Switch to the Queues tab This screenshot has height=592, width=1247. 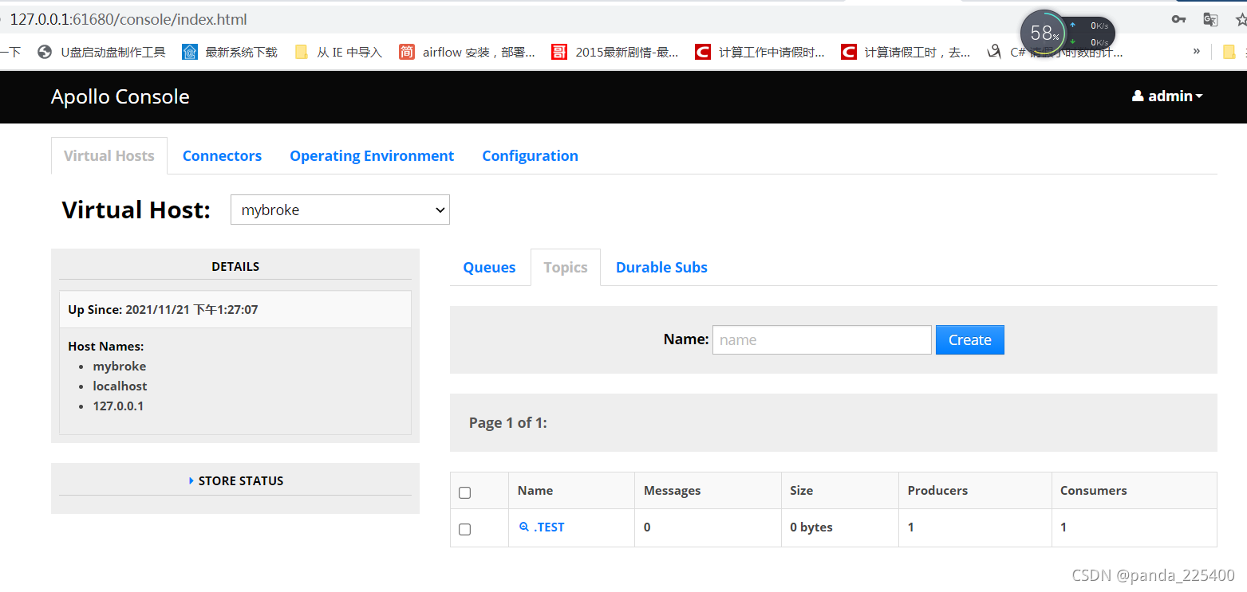pyautogui.click(x=489, y=267)
